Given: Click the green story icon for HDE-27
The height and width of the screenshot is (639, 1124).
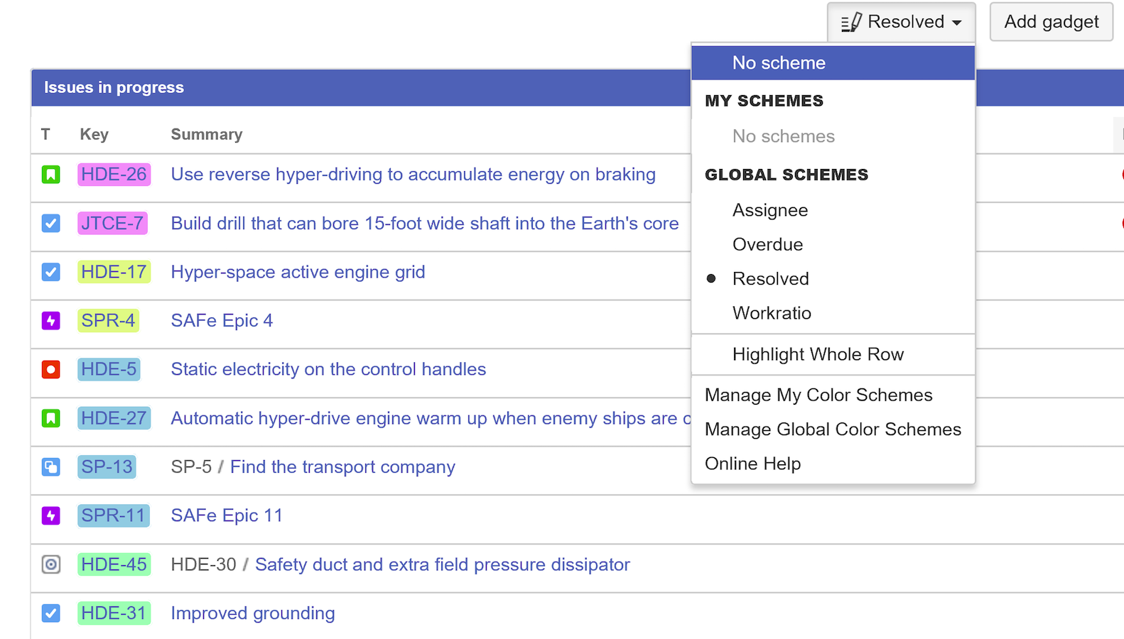Looking at the screenshot, I should (50, 419).
